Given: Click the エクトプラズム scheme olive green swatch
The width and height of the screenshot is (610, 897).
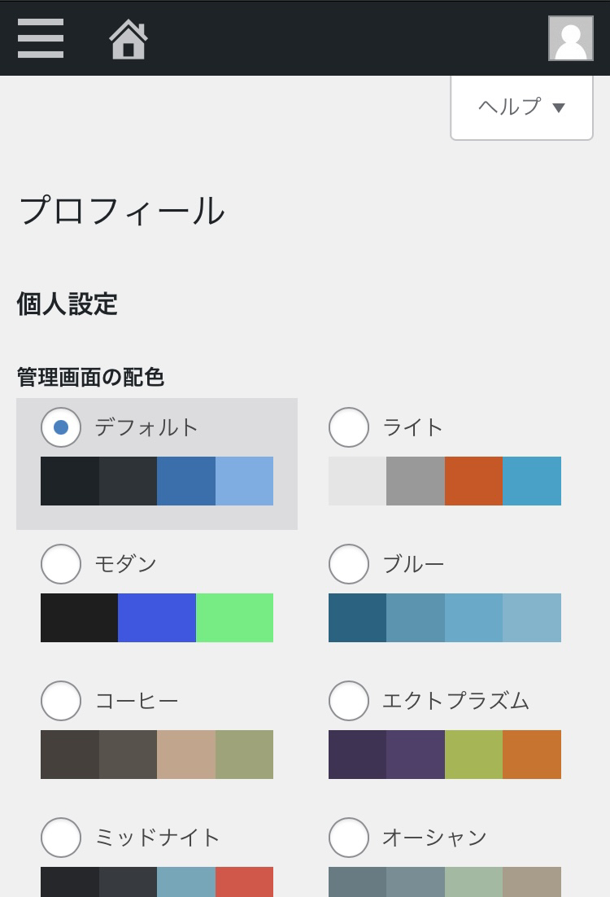Looking at the screenshot, I should [473, 755].
